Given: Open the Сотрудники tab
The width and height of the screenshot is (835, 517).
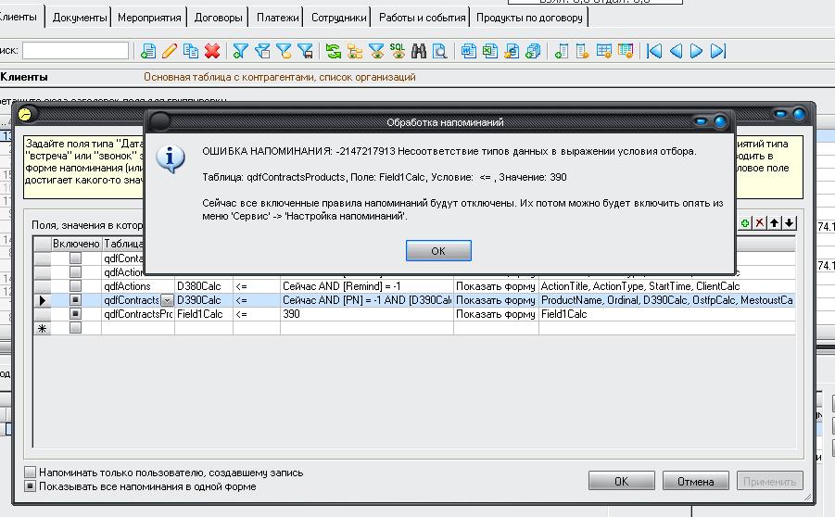Looking at the screenshot, I should [339, 18].
